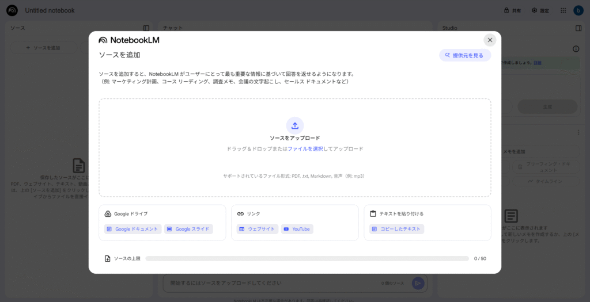Click the document icon in ソース panel

click(x=78, y=166)
